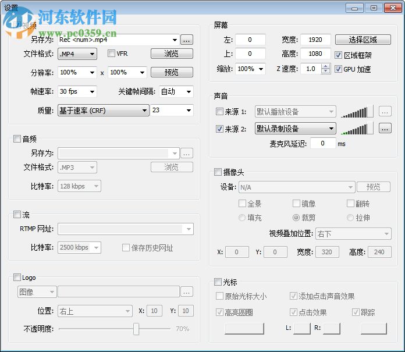Check 来源 1 audio source checkbox
This screenshot has height=352, width=405.
[219, 112]
